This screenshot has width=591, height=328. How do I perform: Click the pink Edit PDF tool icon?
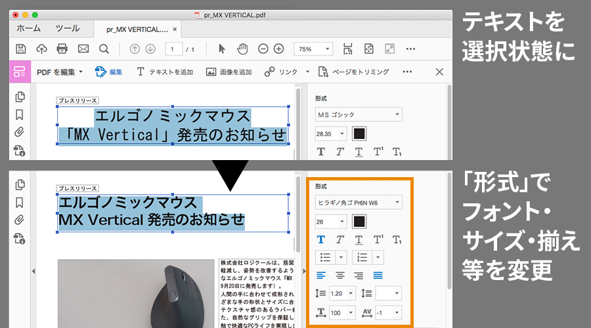point(20,72)
